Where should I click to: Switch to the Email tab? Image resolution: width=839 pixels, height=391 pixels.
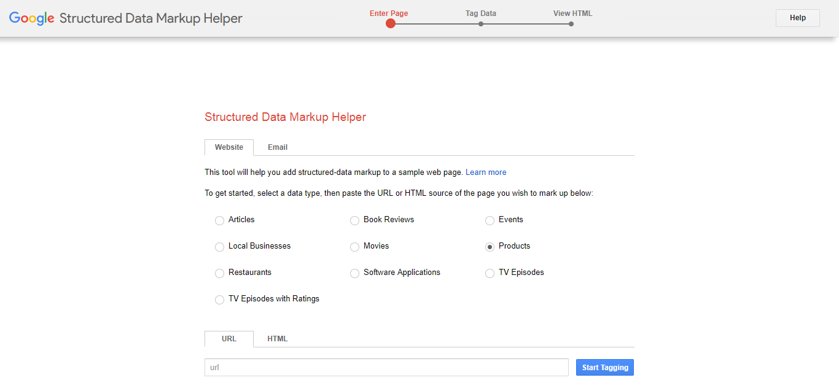coord(278,147)
